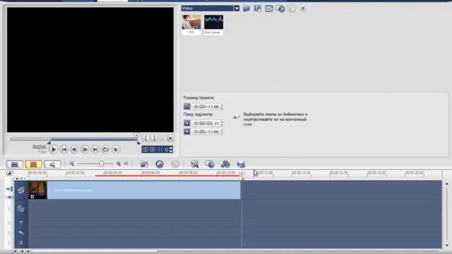Select the title track icon

(21, 223)
